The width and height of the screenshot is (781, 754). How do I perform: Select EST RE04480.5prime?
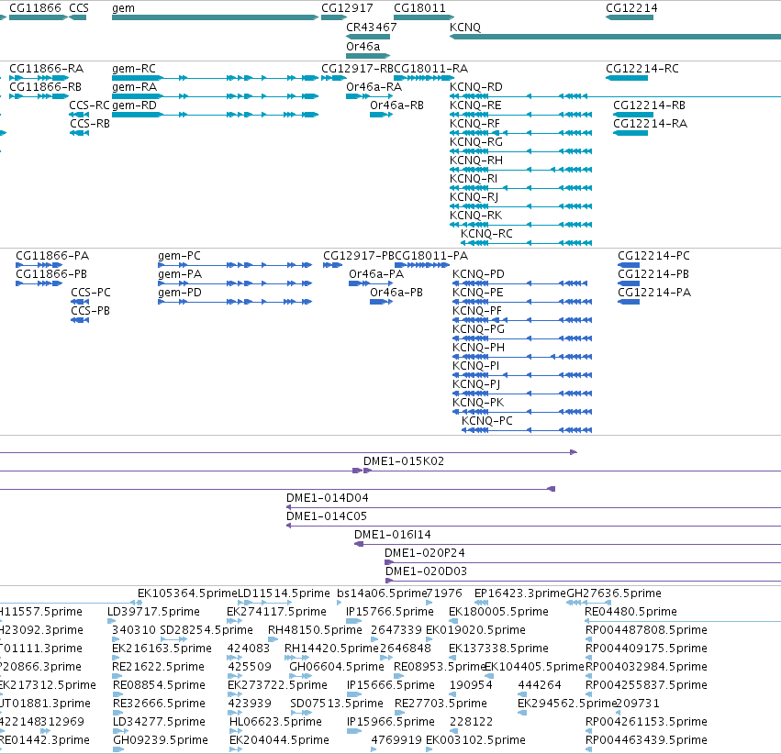tap(630, 612)
